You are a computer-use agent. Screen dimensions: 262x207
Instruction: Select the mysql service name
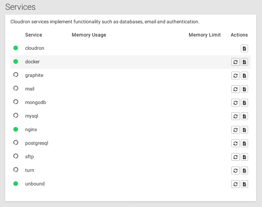(x=32, y=116)
